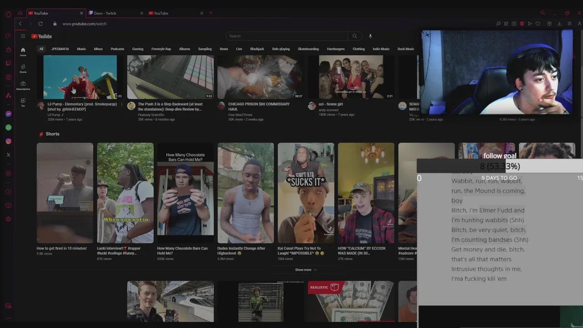Select the Mixes filter chip

point(98,49)
